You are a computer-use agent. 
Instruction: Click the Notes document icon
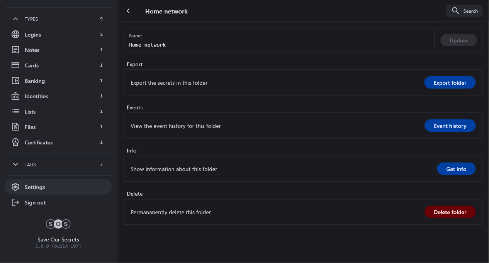pos(15,50)
